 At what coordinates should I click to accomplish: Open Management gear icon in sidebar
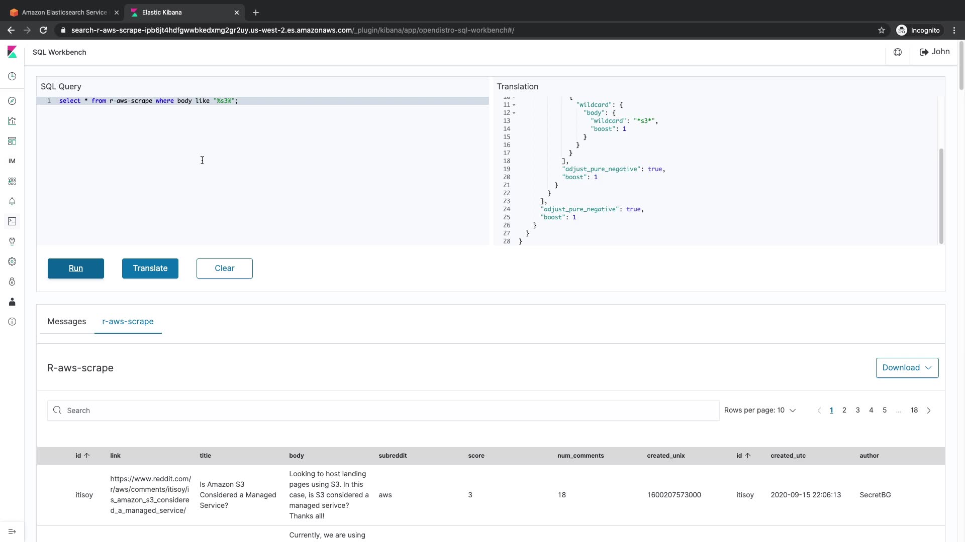(x=12, y=261)
